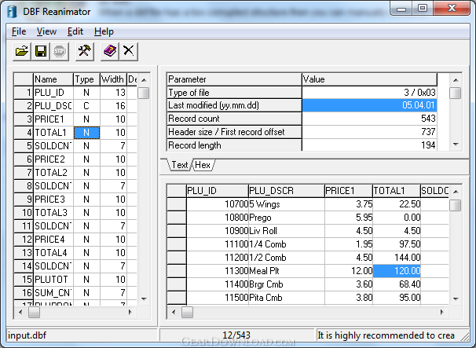The width and height of the screenshot is (476, 348).
Task: Open file with the folder icon
Action: coord(22,51)
